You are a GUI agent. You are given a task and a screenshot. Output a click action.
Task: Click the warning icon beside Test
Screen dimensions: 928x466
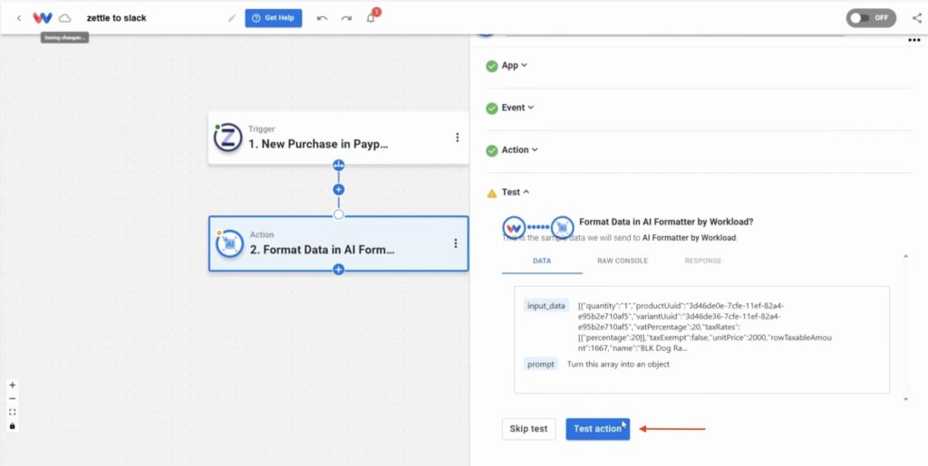492,193
